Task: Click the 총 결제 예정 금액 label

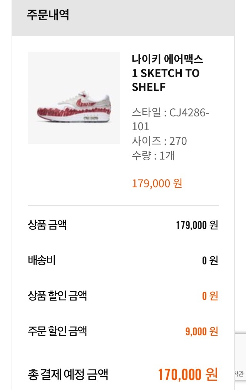Action: (68, 374)
